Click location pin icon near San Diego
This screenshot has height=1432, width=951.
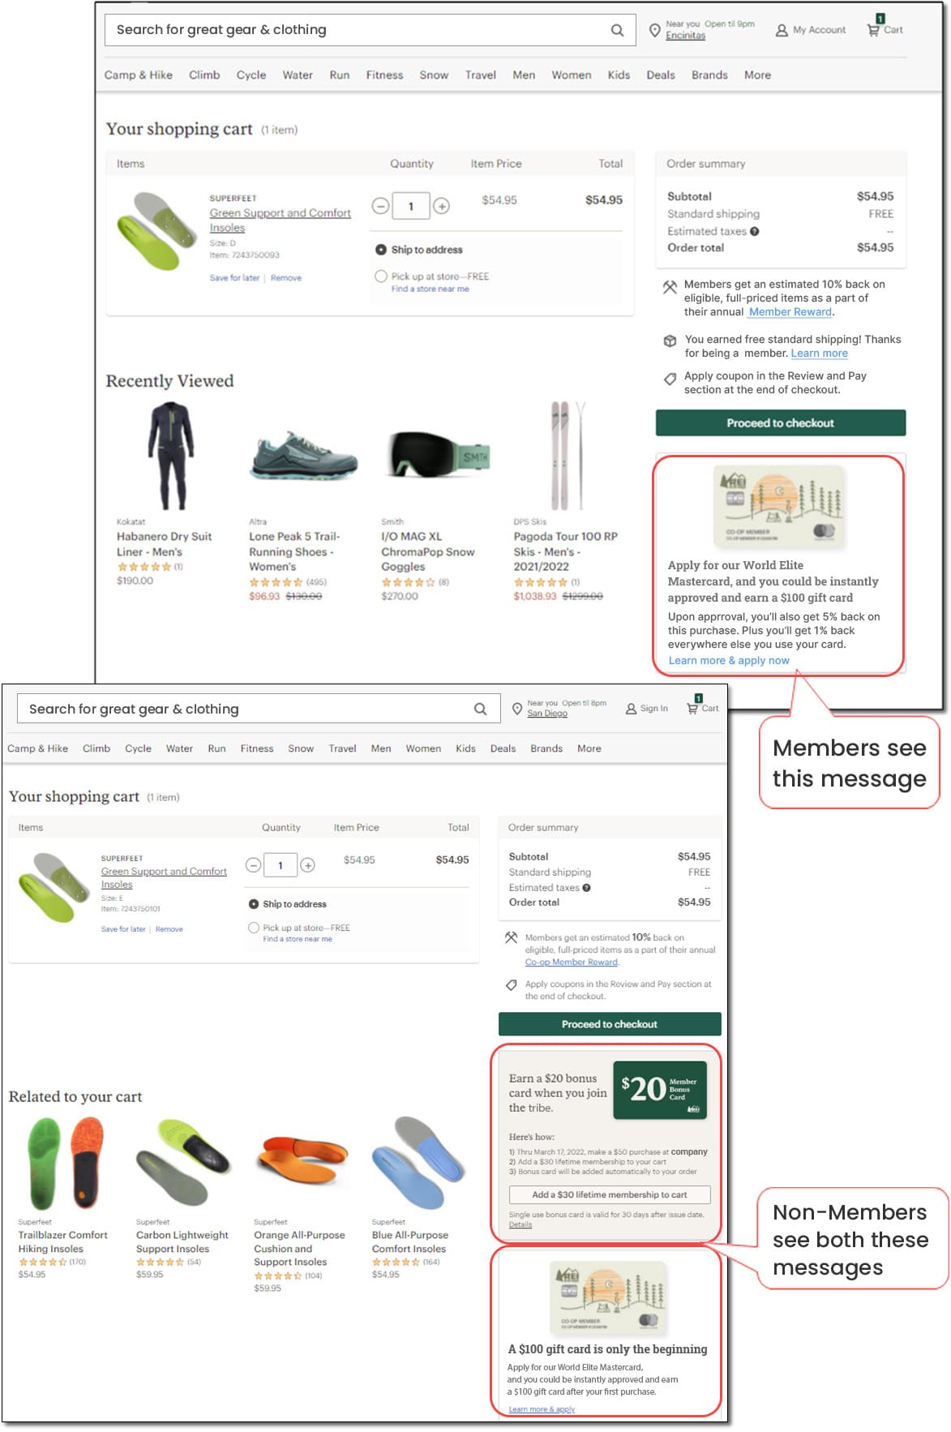(517, 709)
